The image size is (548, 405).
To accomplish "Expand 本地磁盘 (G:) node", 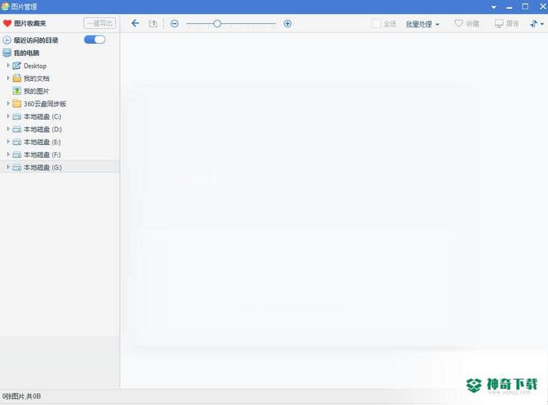I will click(x=8, y=167).
